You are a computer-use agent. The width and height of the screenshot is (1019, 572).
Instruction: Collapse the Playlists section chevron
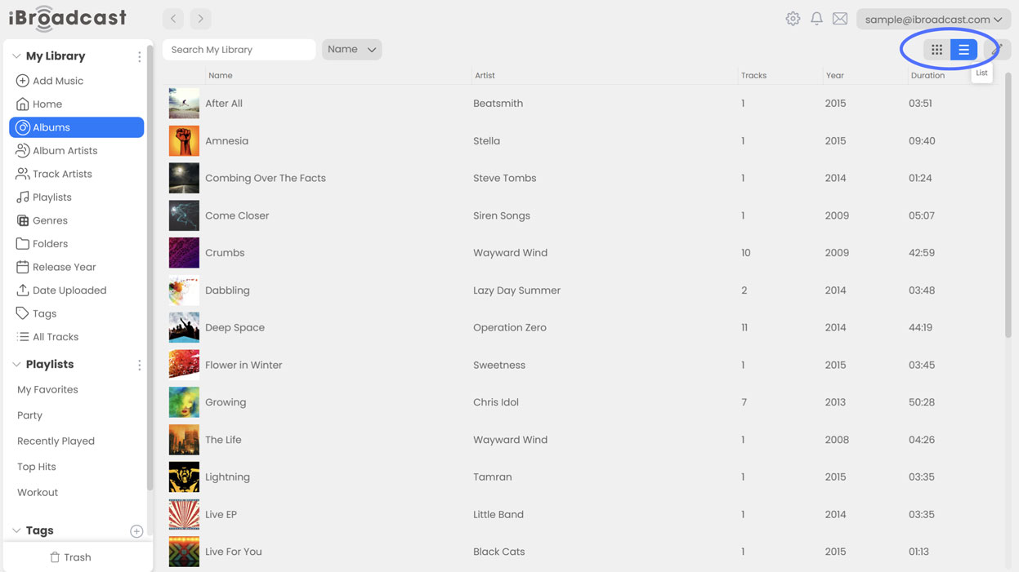(16, 365)
